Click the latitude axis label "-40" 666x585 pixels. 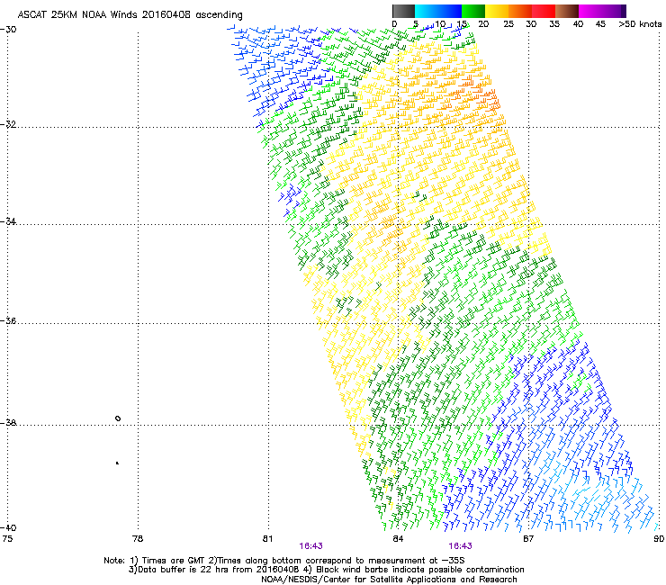tap(8, 527)
